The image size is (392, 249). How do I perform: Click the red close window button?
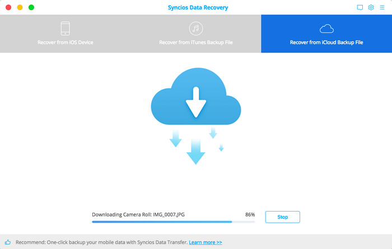coord(8,7)
